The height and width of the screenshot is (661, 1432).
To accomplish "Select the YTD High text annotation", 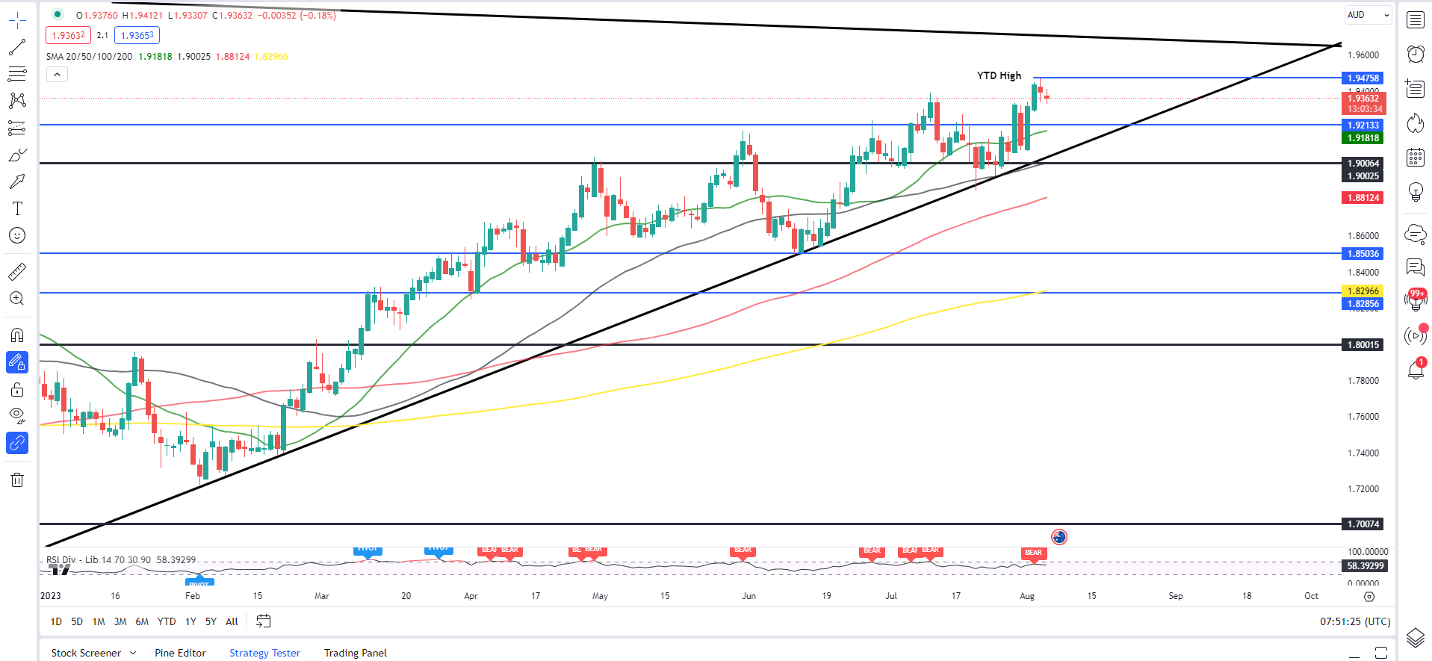I will (999, 75).
